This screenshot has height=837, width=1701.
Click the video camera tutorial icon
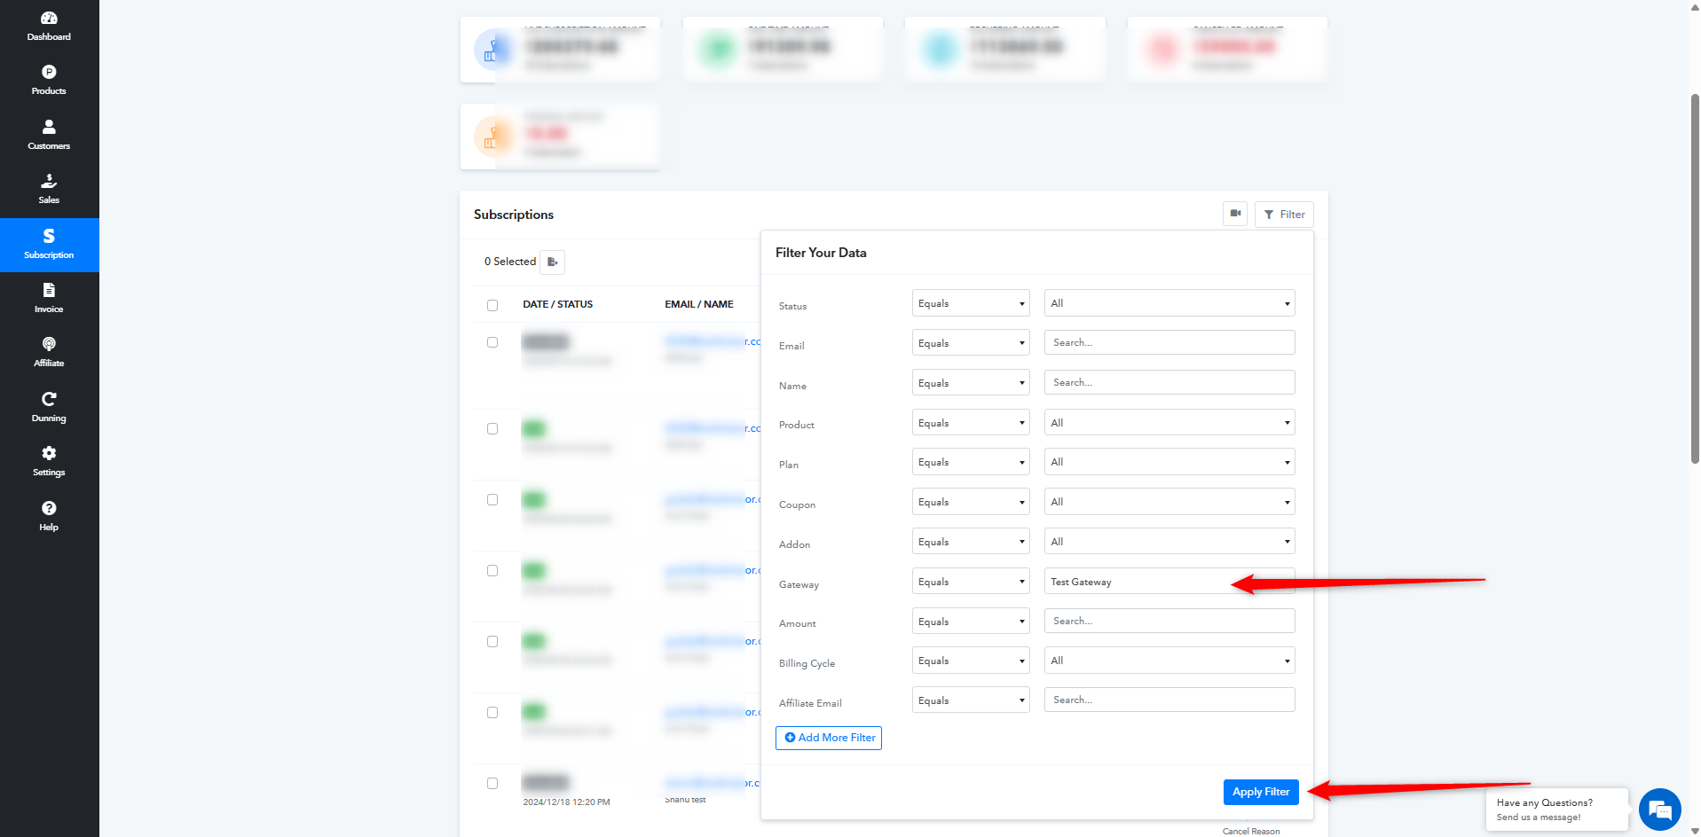click(x=1234, y=214)
